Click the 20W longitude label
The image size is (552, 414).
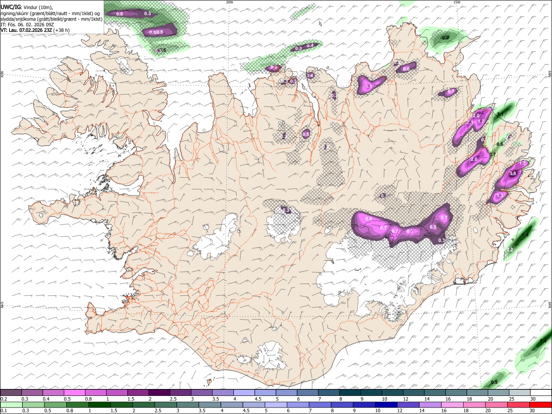click(229, 2)
